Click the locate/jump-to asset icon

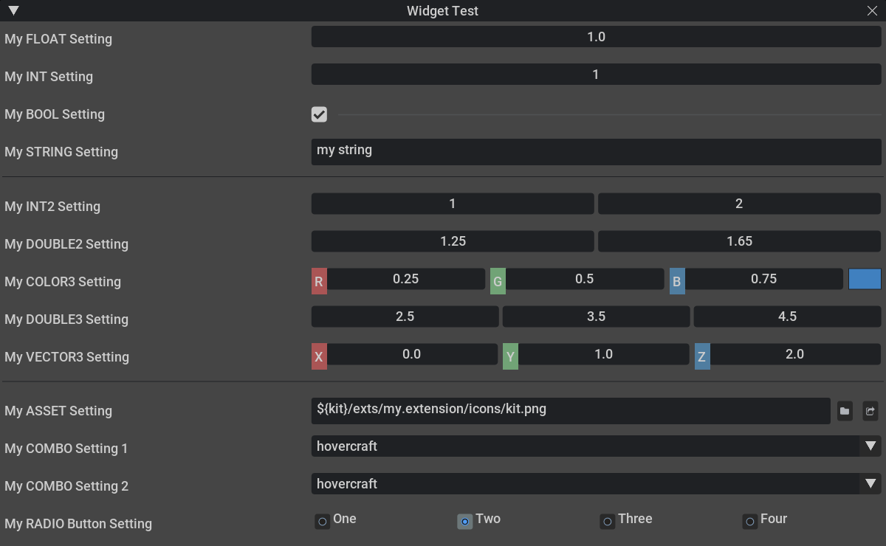[x=870, y=411]
